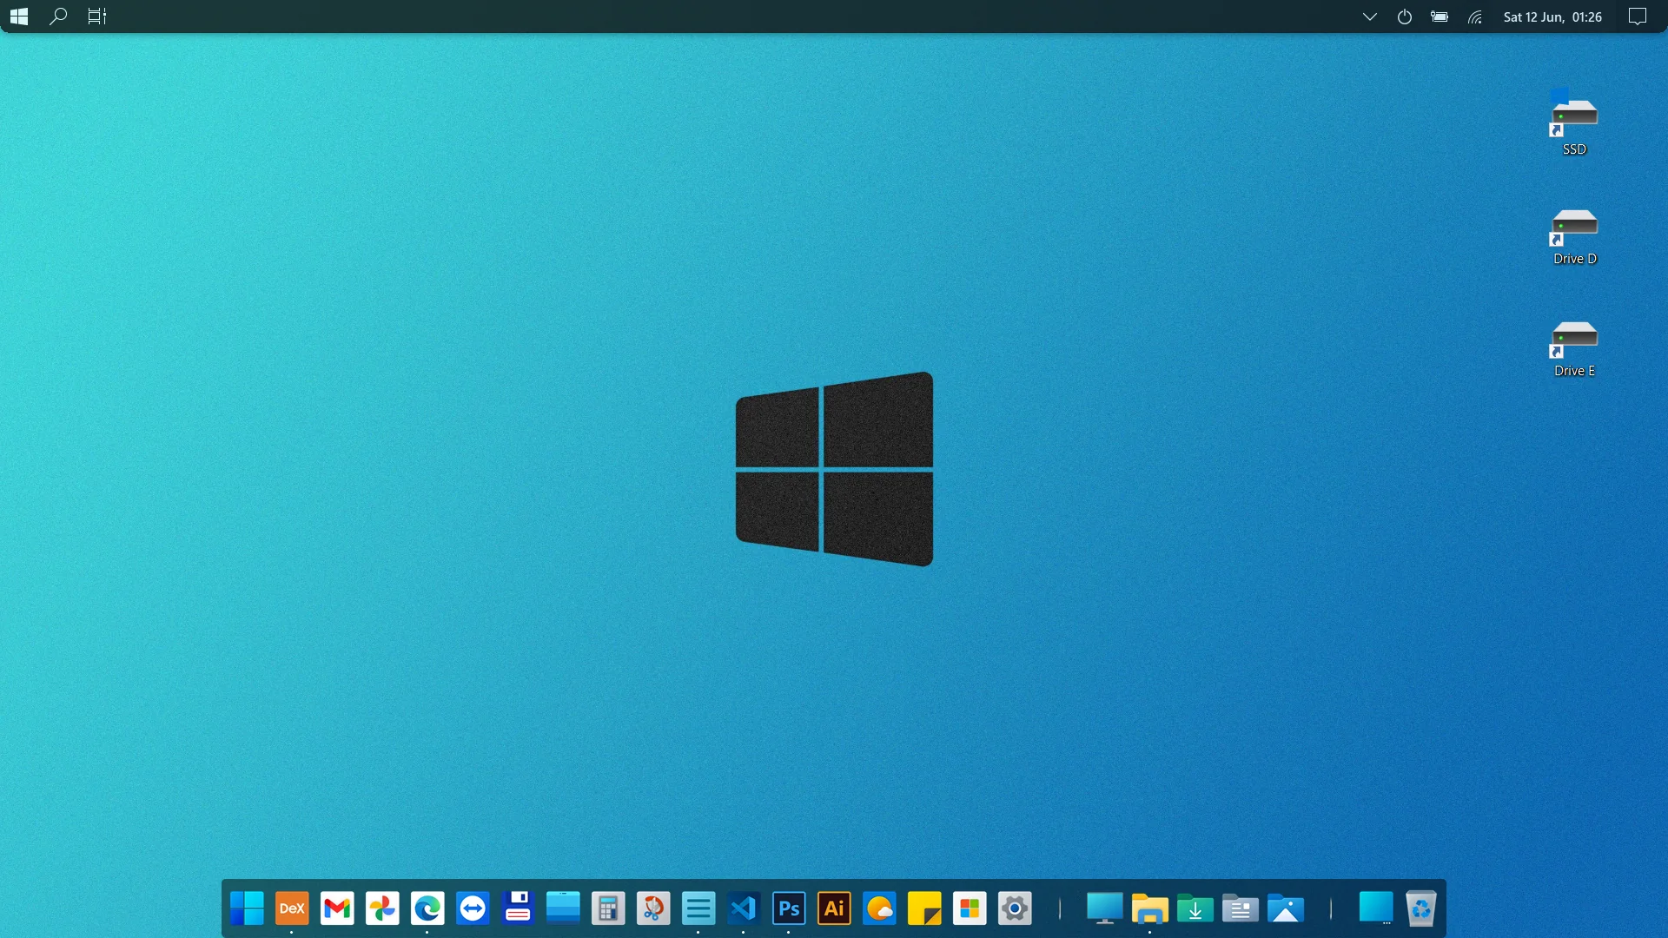Viewport: 1668px width, 938px height.
Task: Open Google Photos pinwheel icon
Action: pos(382,908)
